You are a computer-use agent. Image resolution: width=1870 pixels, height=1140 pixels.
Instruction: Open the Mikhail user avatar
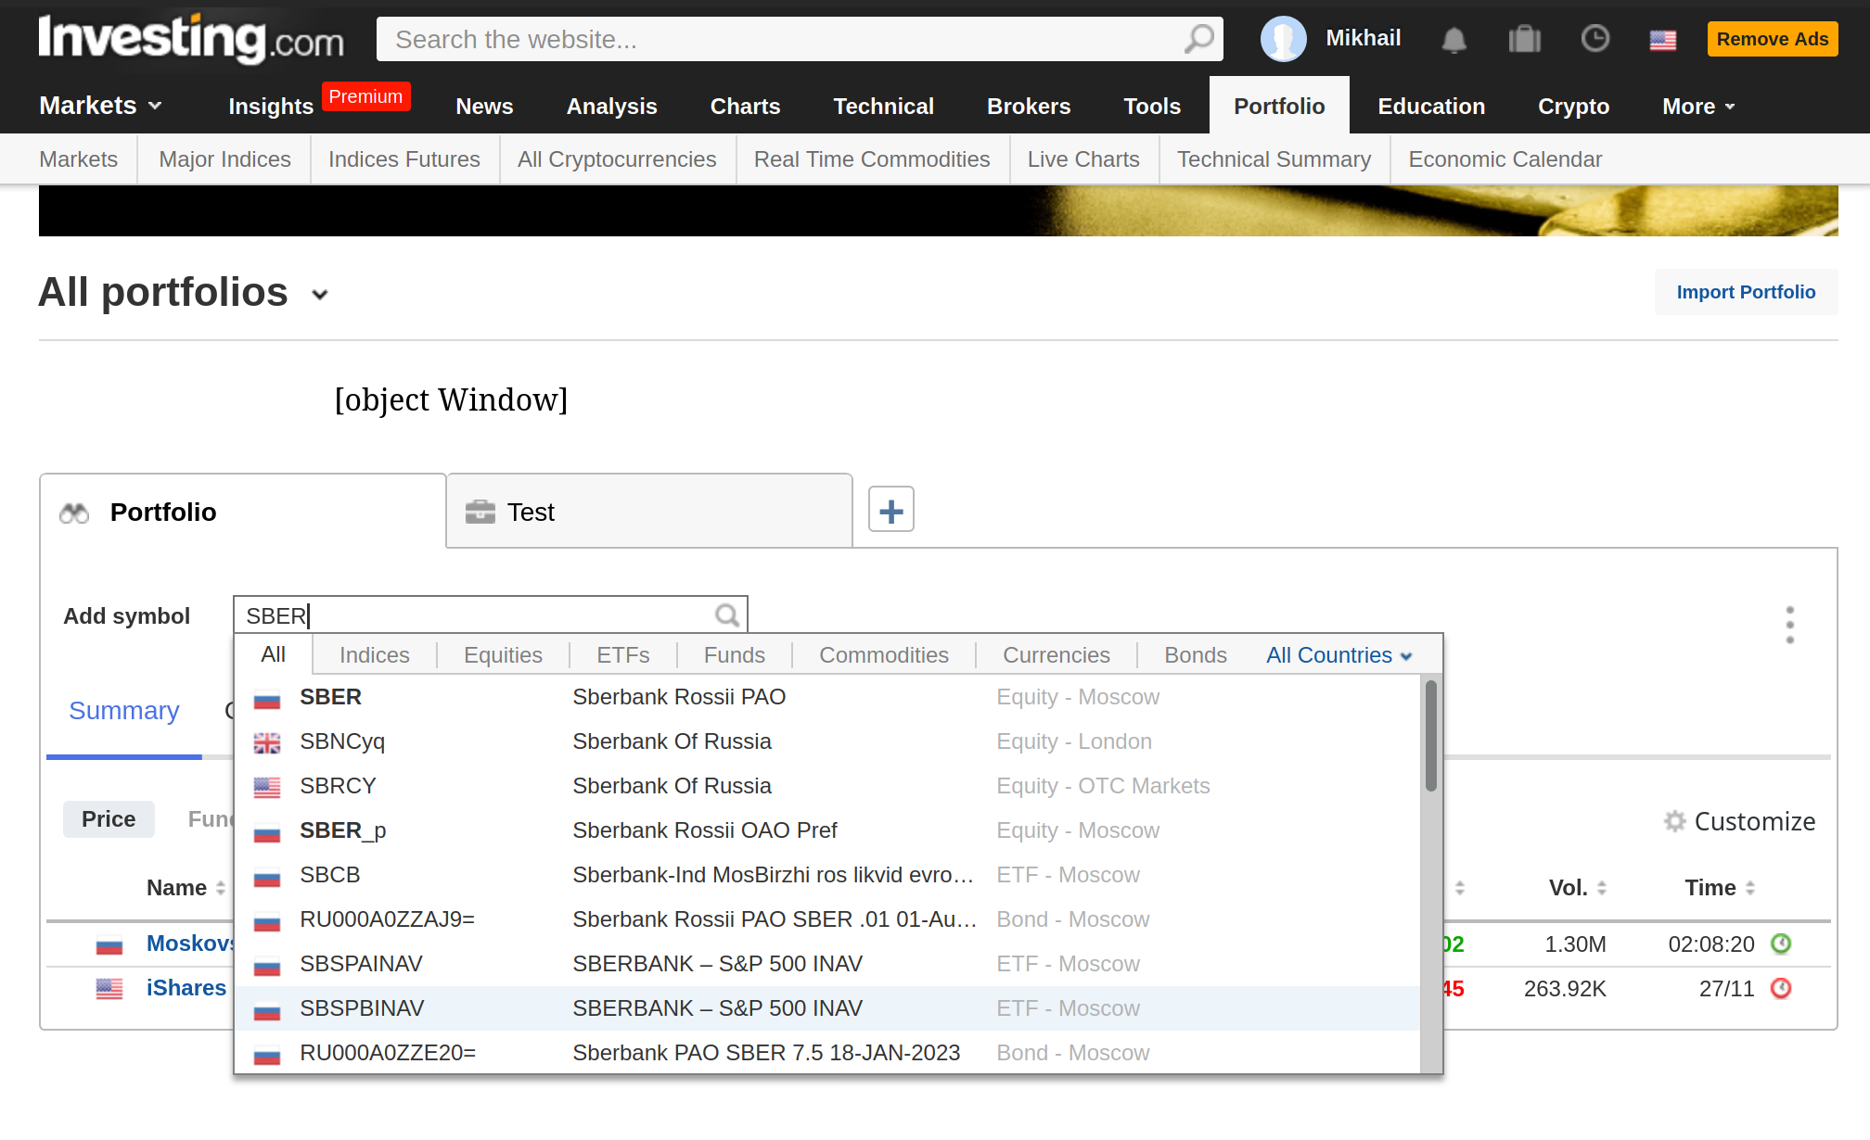[1283, 39]
